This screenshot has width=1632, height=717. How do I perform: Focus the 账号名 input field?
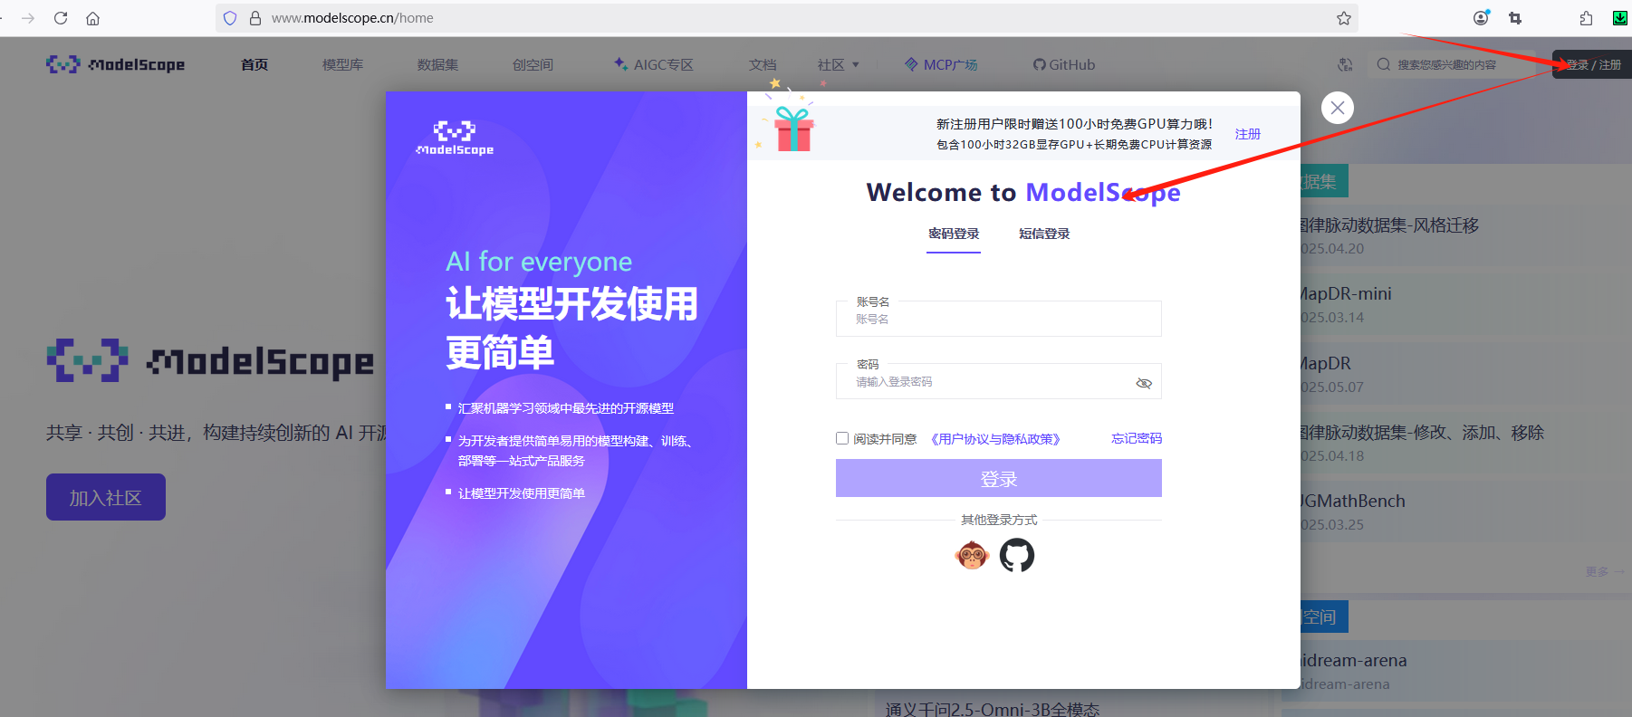click(999, 319)
